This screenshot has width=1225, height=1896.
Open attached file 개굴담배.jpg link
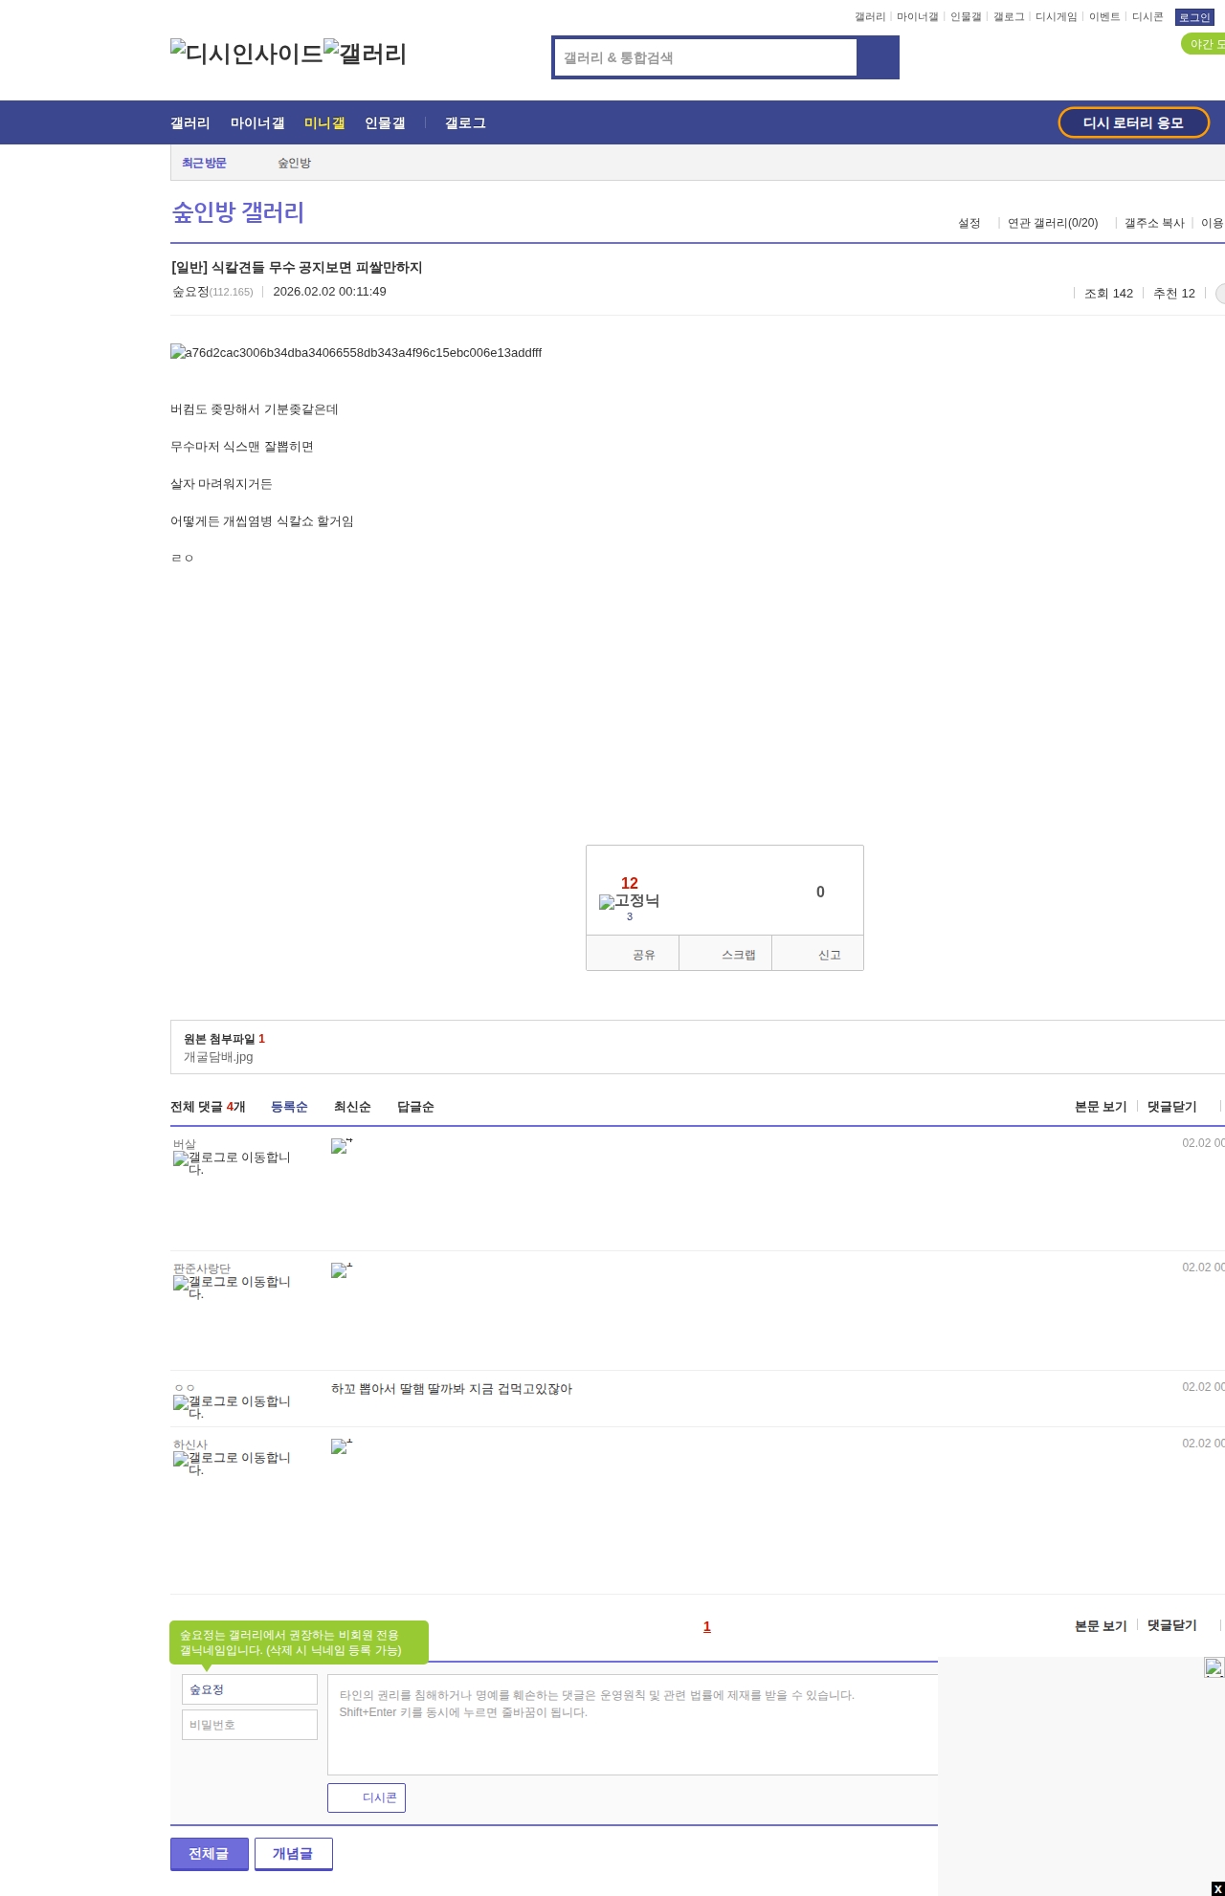click(x=218, y=1057)
